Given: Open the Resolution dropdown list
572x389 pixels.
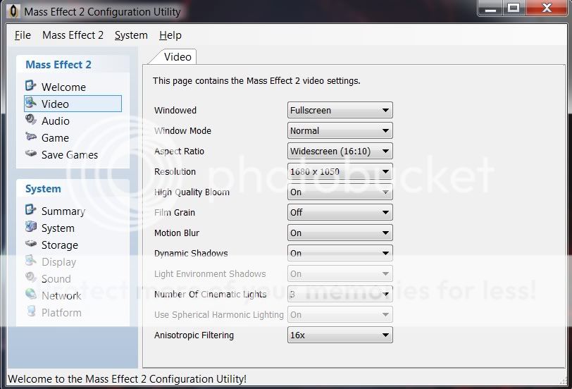Looking at the screenshot, I should pyautogui.click(x=340, y=171).
